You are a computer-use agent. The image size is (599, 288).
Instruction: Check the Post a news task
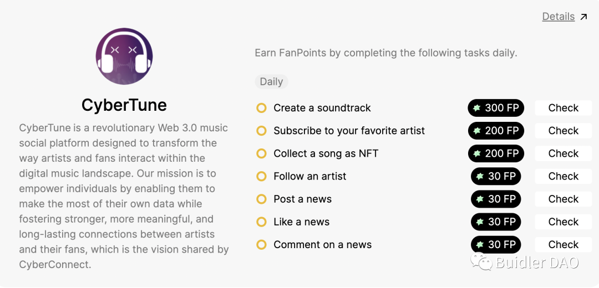[x=563, y=199]
